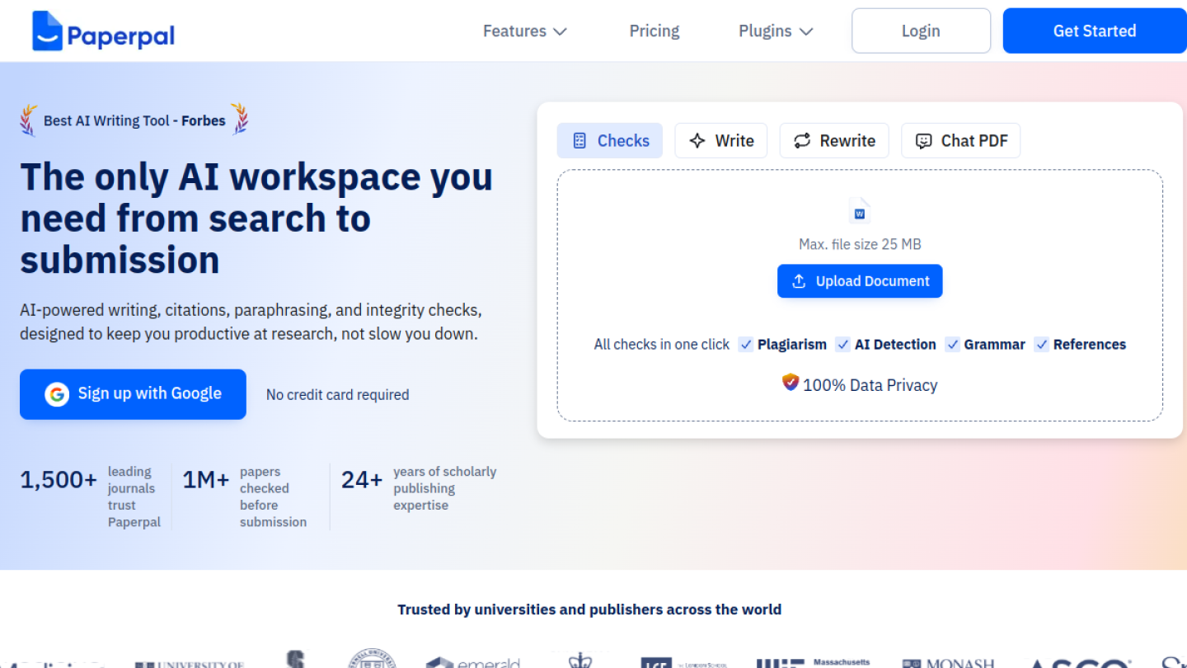Click the Login button
The width and height of the screenshot is (1187, 668).
click(921, 31)
